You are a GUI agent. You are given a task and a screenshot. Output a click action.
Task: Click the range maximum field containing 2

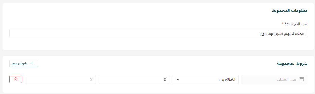tap(60, 79)
